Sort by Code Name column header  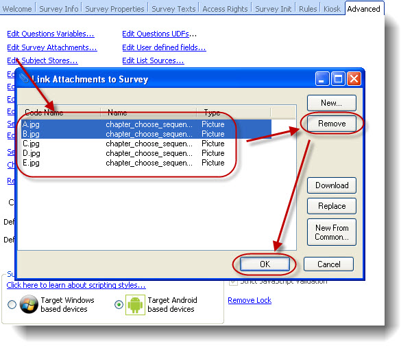[60, 113]
